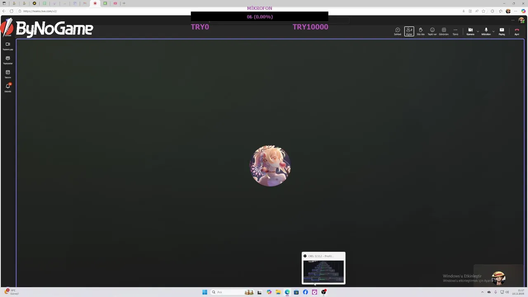Open Toplantı yap in Teams sidebar
Viewport: 528px width, 297px height.
(x=8, y=46)
